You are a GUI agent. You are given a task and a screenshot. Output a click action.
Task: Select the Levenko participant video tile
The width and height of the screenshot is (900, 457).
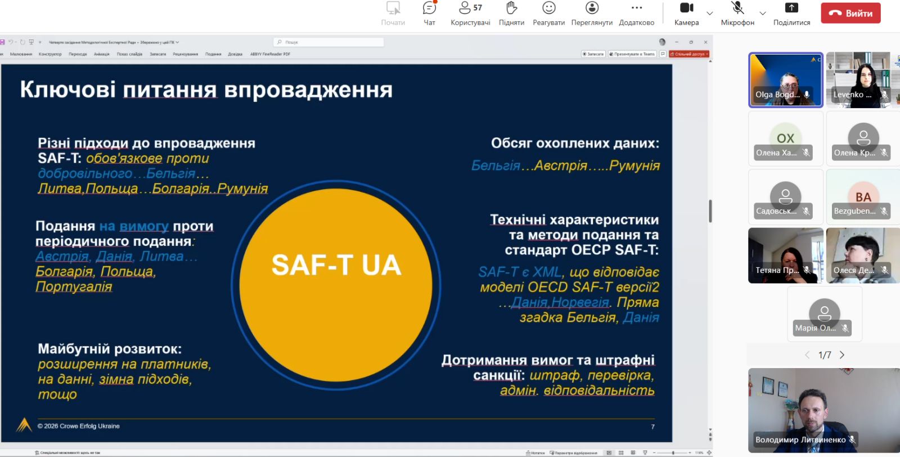pyautogui.click(x=863, y=80)
